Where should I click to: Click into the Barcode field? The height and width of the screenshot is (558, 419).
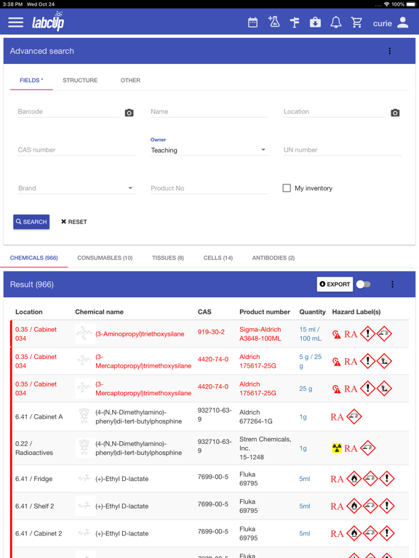point(68,112)
